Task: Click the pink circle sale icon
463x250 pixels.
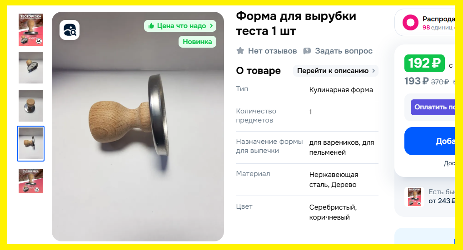Action: [x=410, y=22]
